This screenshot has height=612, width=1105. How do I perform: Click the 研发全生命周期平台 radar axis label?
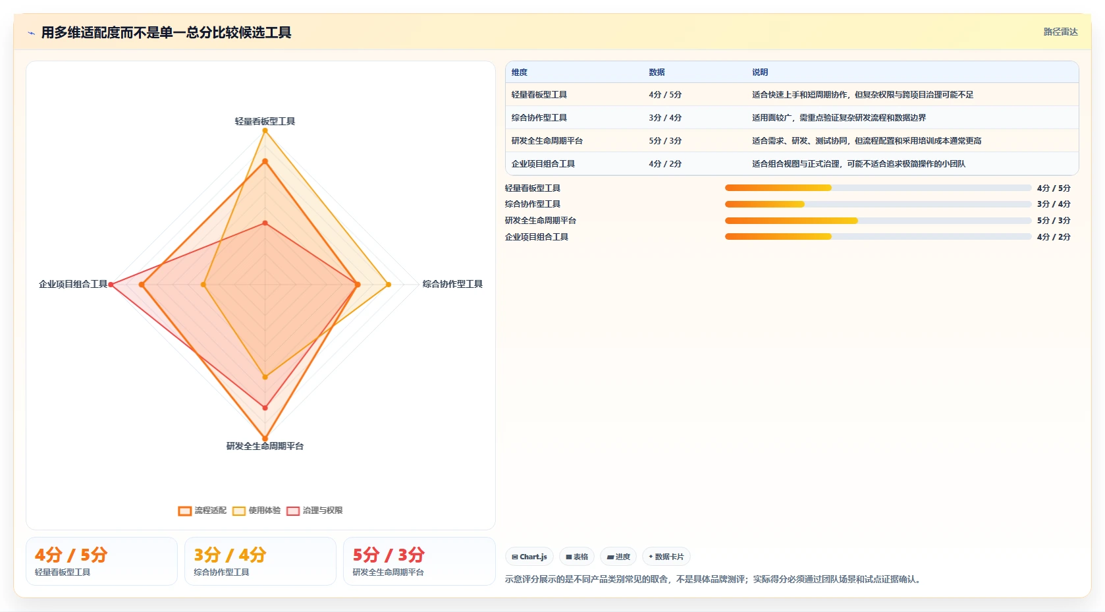click(x=265, y=446)
